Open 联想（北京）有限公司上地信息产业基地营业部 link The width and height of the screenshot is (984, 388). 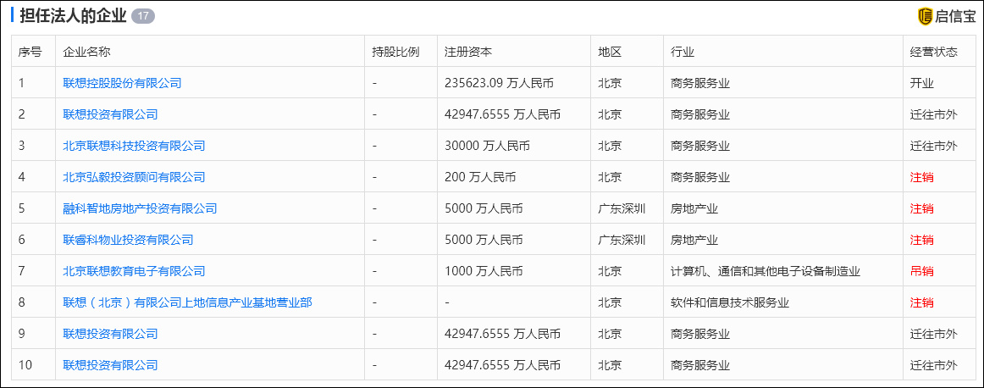[x=187, y=302]
